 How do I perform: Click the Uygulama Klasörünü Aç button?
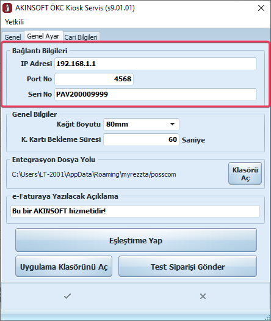[63, 267]
